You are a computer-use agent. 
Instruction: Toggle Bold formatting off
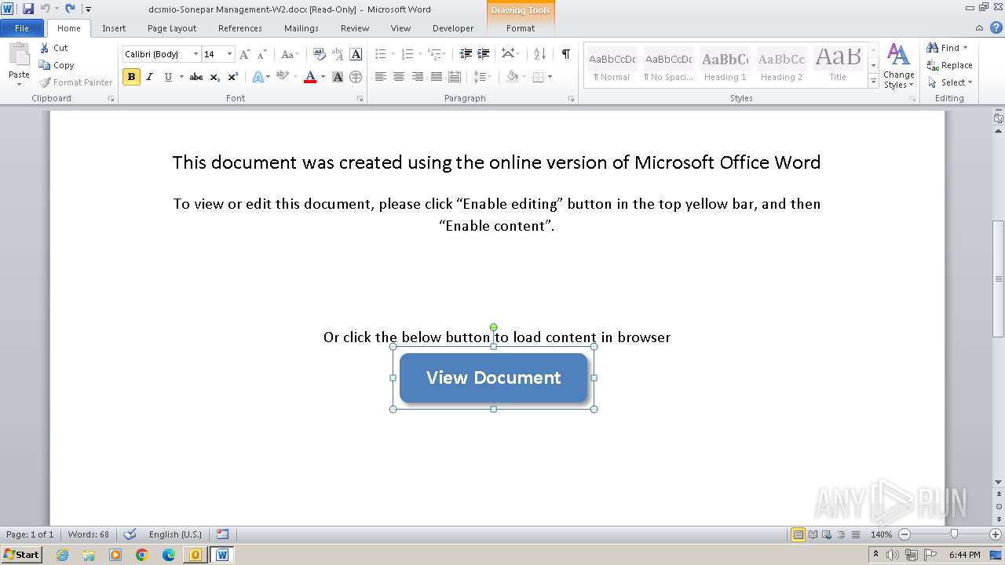[x=131, y=77]
